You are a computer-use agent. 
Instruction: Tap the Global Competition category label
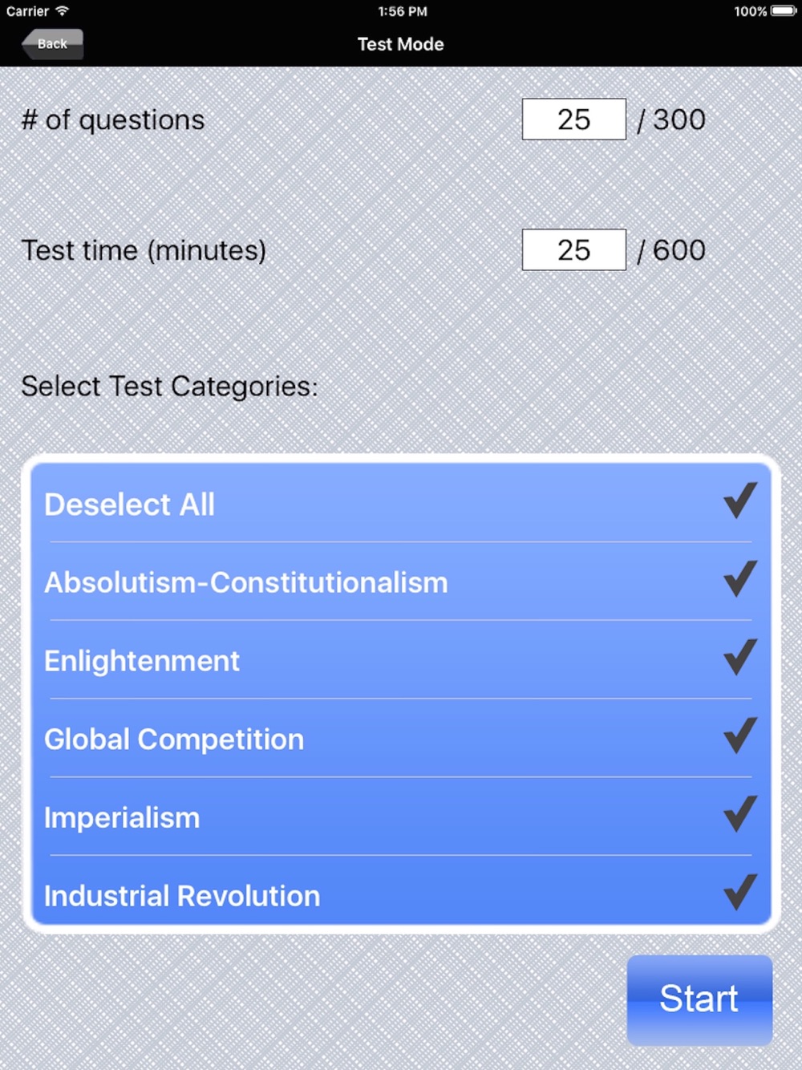point(174,740)
